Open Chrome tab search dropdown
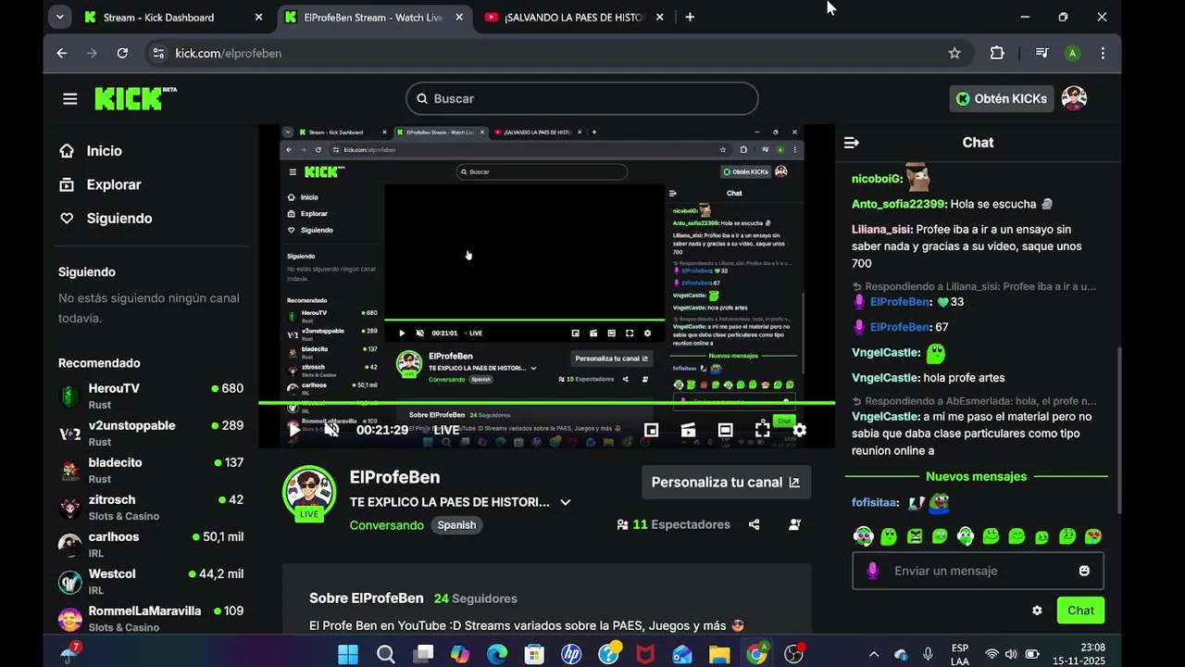The width and height of the screenshot is (1185, 667). 59,17
